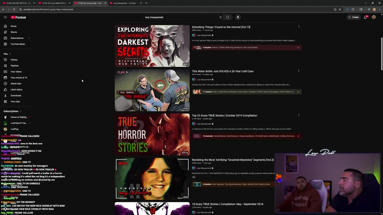Open Liked videos
The height and width of the screenshot is (215, 383).
(x=17, y=90)
